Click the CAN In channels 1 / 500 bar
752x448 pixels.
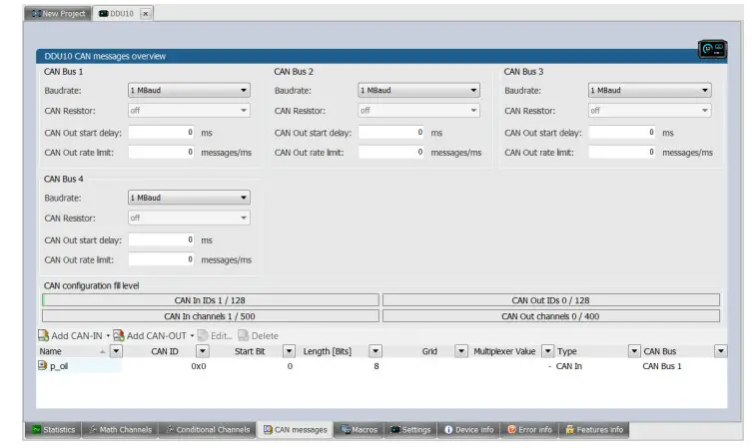click(211, 315)
